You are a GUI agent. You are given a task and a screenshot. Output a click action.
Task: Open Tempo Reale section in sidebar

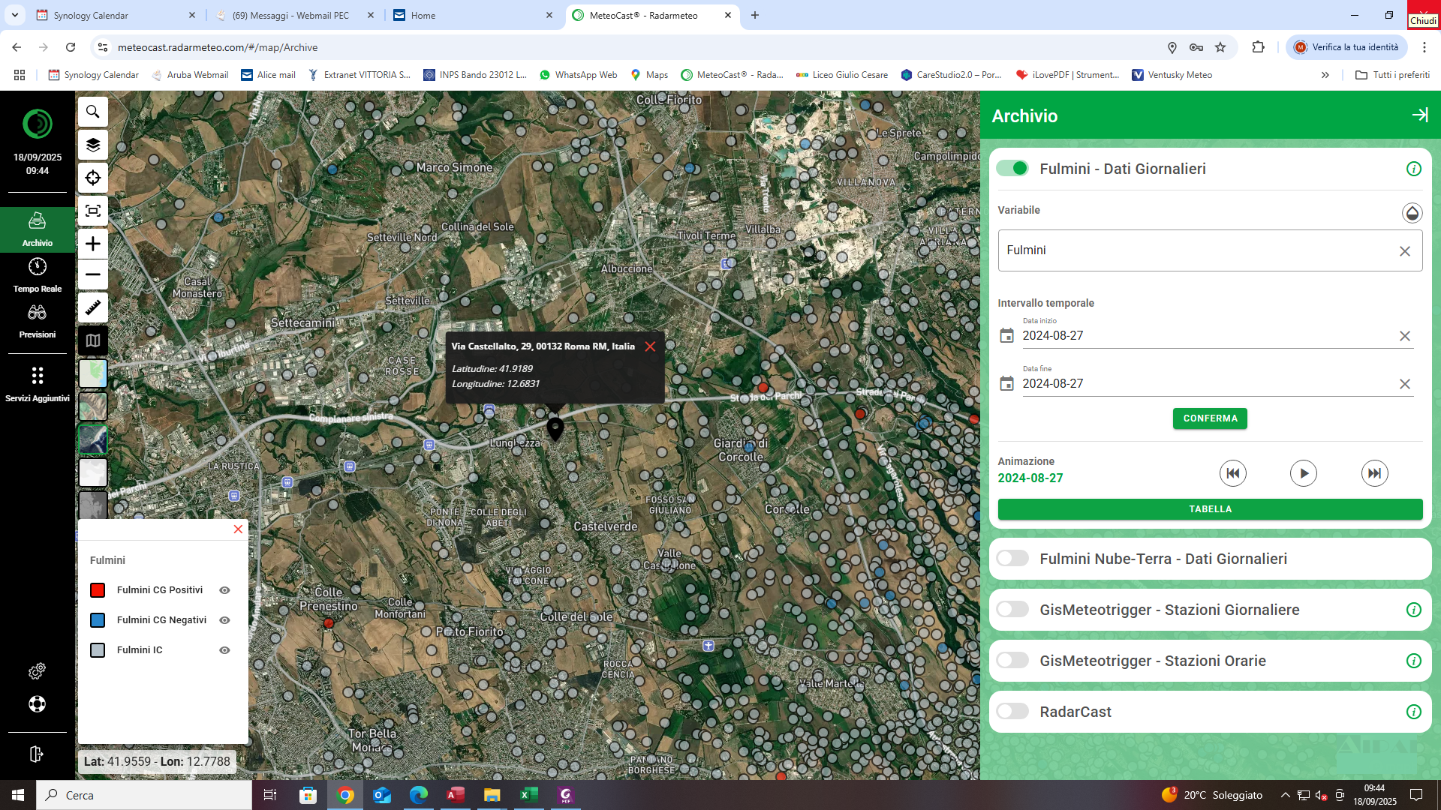(x=38, y=275)
